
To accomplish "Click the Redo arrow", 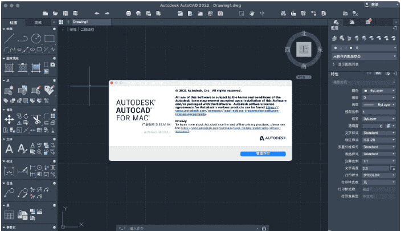I will (x=107, y=13).
